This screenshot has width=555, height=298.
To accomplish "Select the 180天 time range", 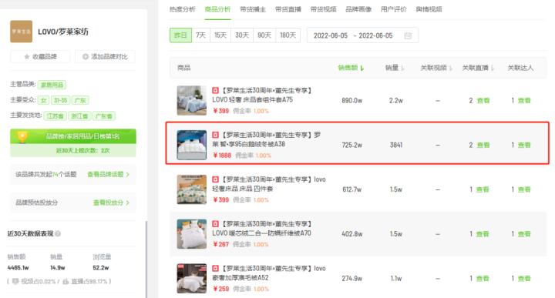I will (288, 35).
